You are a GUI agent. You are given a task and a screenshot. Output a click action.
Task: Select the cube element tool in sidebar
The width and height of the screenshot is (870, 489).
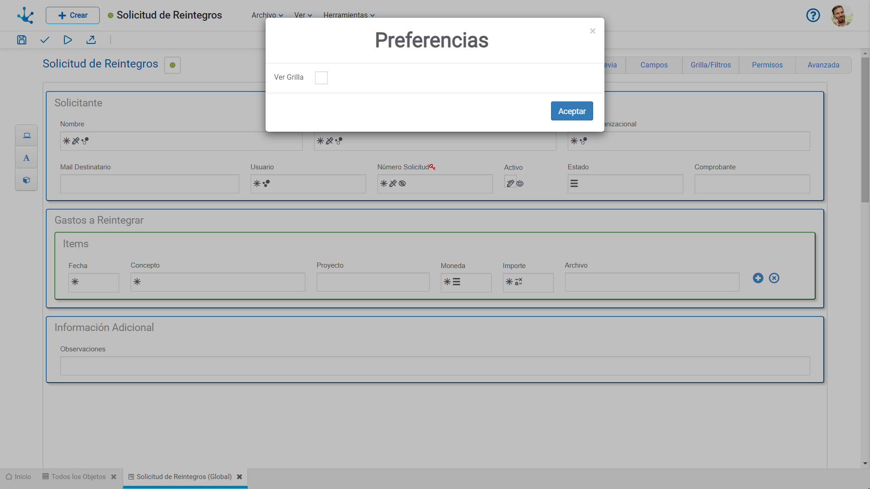pos(27,180)
